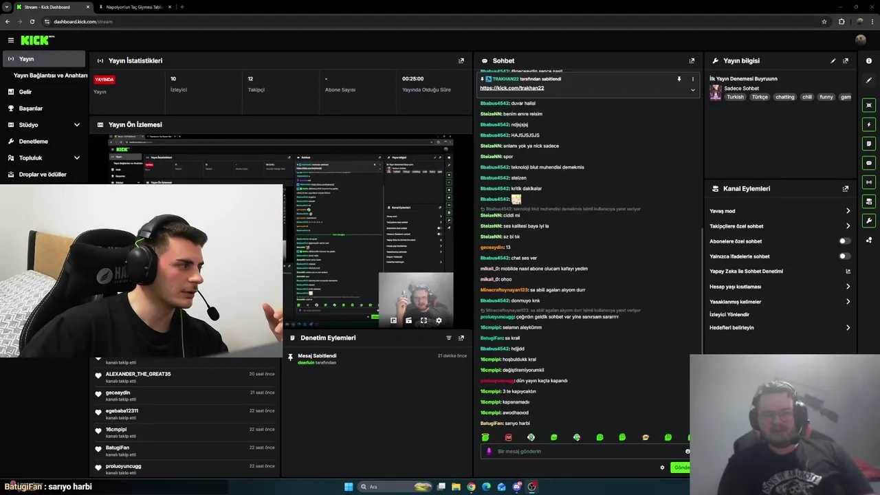The width and height of the screenshot is (880, 495).
Task: Click the info icon in right rail
Action: pos(869,60)
